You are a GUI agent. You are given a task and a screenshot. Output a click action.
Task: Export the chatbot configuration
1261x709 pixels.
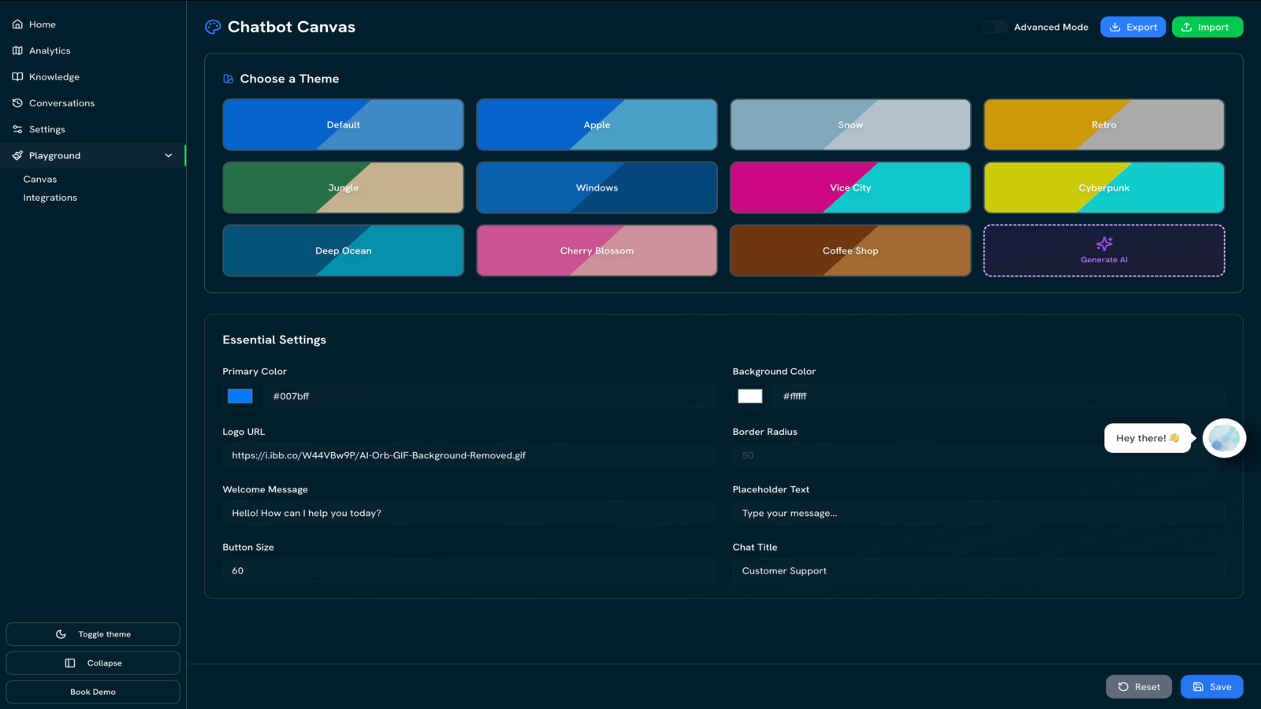coord(1133,26)
